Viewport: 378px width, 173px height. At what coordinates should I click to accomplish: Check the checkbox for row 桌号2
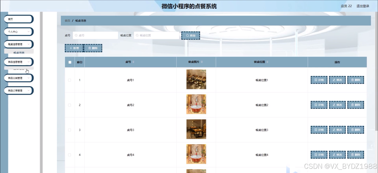click(70, 105)
